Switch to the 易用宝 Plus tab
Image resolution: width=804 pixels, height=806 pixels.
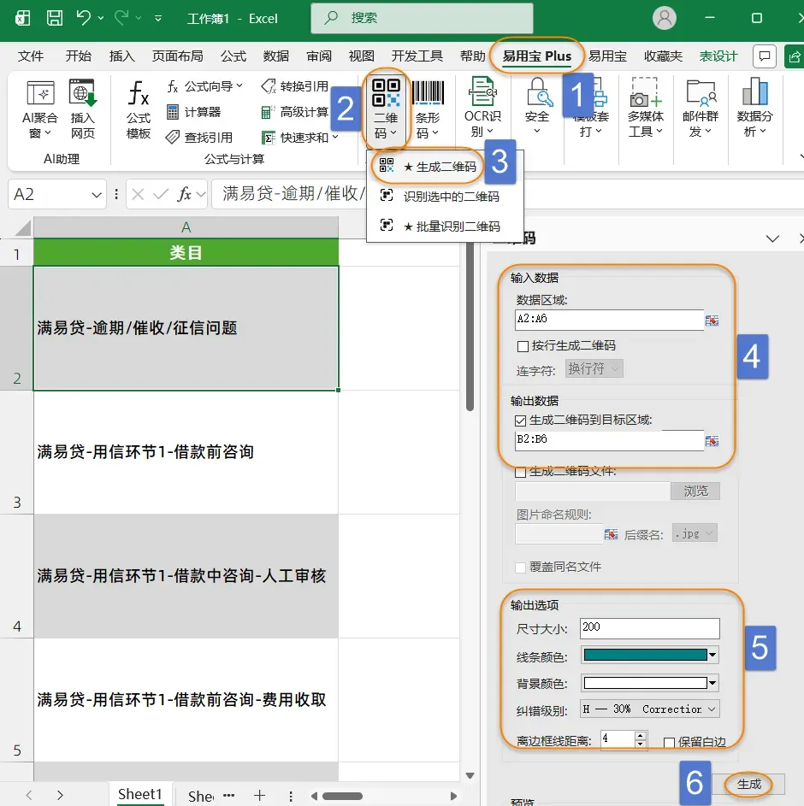tap(537, 56)
